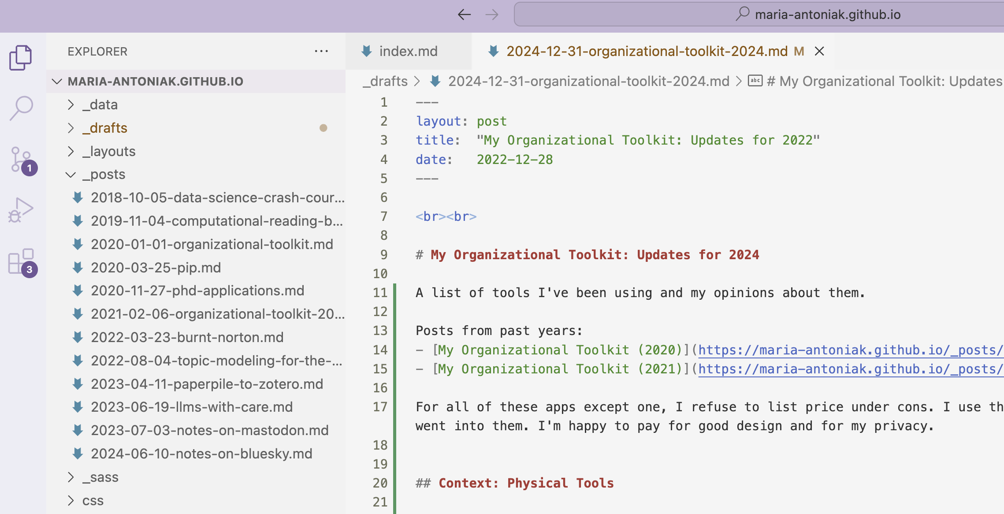Open 2020-01-01-organizational-toolkit.md file
1004x514 pixels.
196,244
